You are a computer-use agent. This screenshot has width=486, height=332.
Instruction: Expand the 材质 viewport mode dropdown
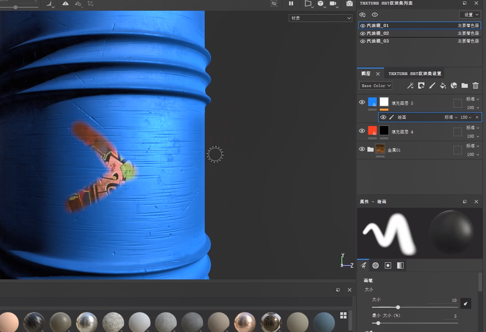320,18
